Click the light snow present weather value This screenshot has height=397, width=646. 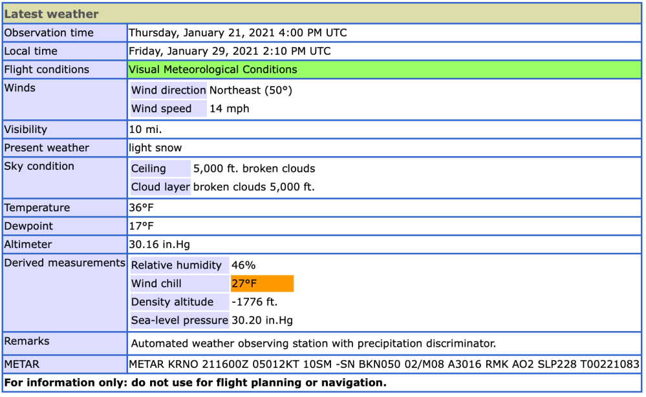155,148
